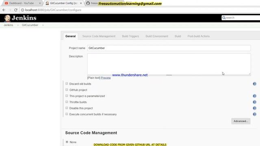Viewport: 260px width, 146px height.
Task: Click the browser address bar URL
Action: click(x=53, y=10)
